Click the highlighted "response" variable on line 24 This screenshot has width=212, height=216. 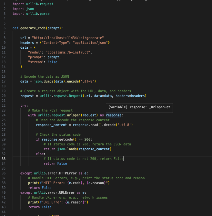coord(114,115)
